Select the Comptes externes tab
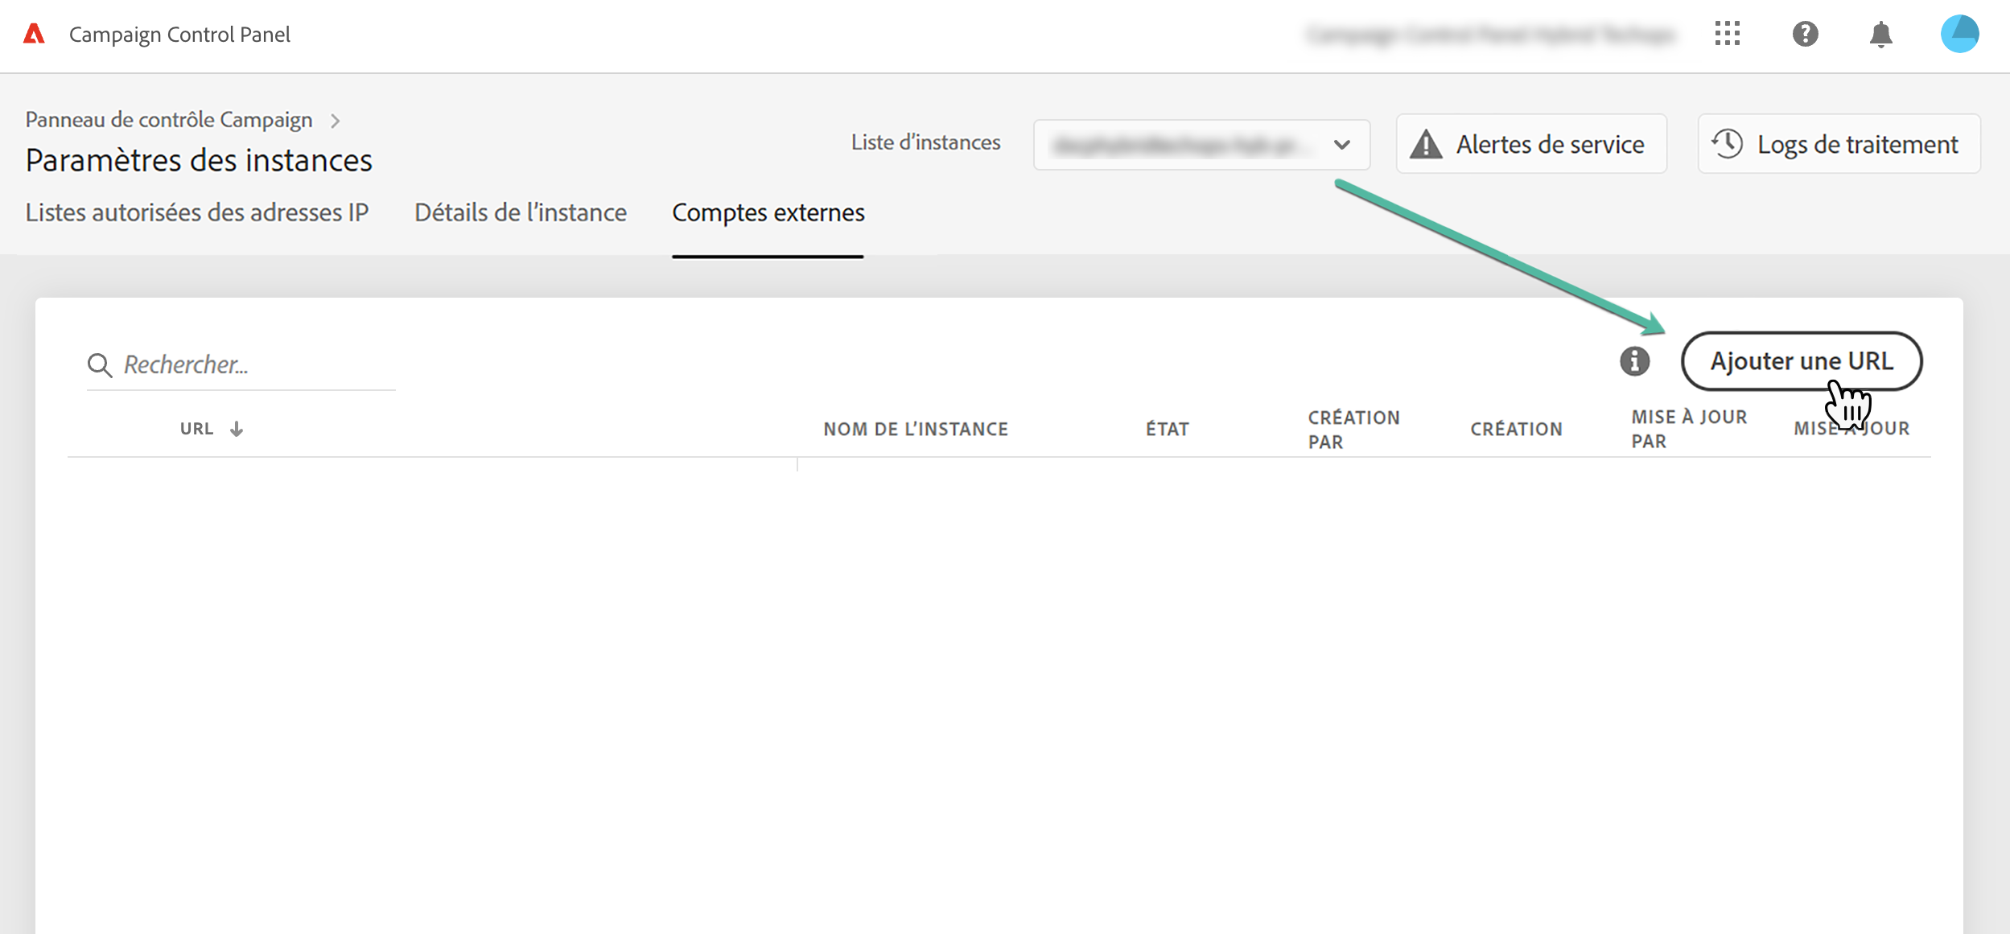The height and width of the screenshot is (934, 2010). [768, 212]
